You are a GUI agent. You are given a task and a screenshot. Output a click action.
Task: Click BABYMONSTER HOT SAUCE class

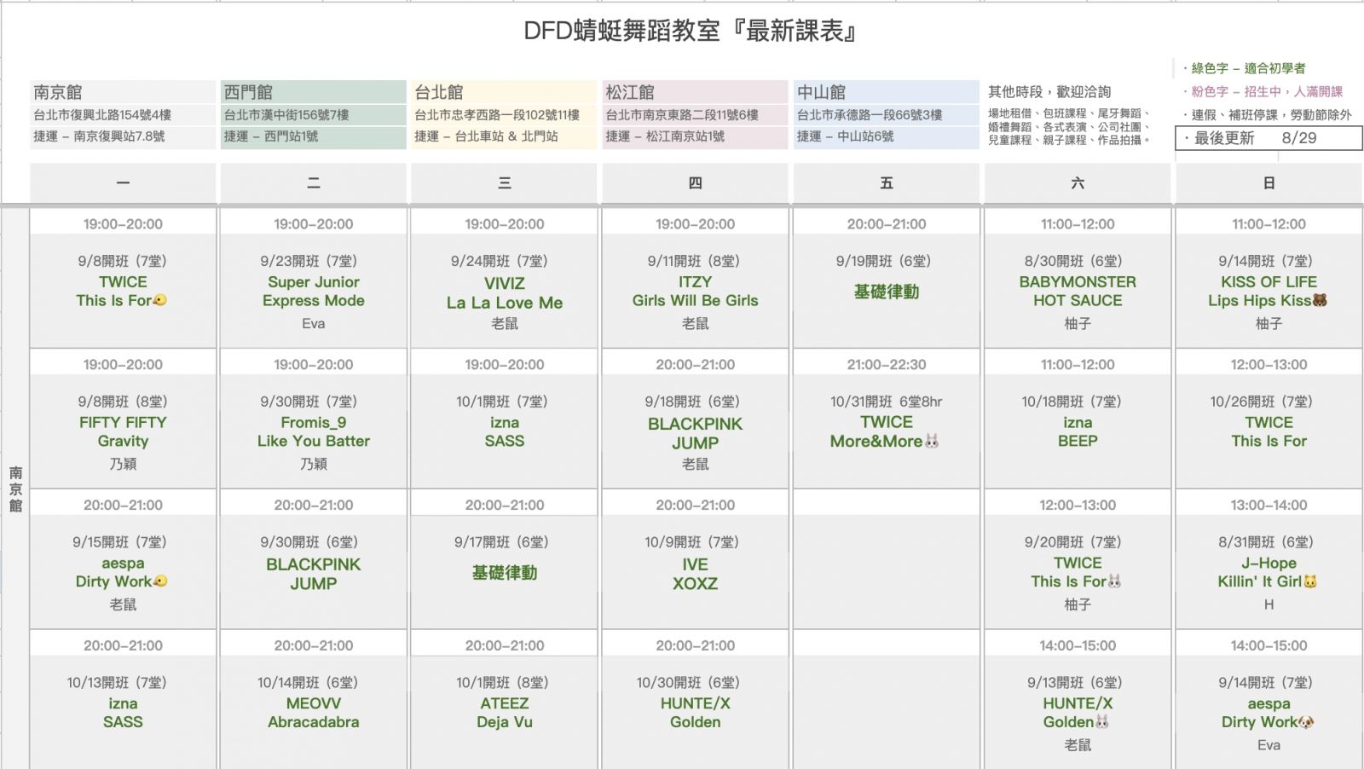[1078, 292]
